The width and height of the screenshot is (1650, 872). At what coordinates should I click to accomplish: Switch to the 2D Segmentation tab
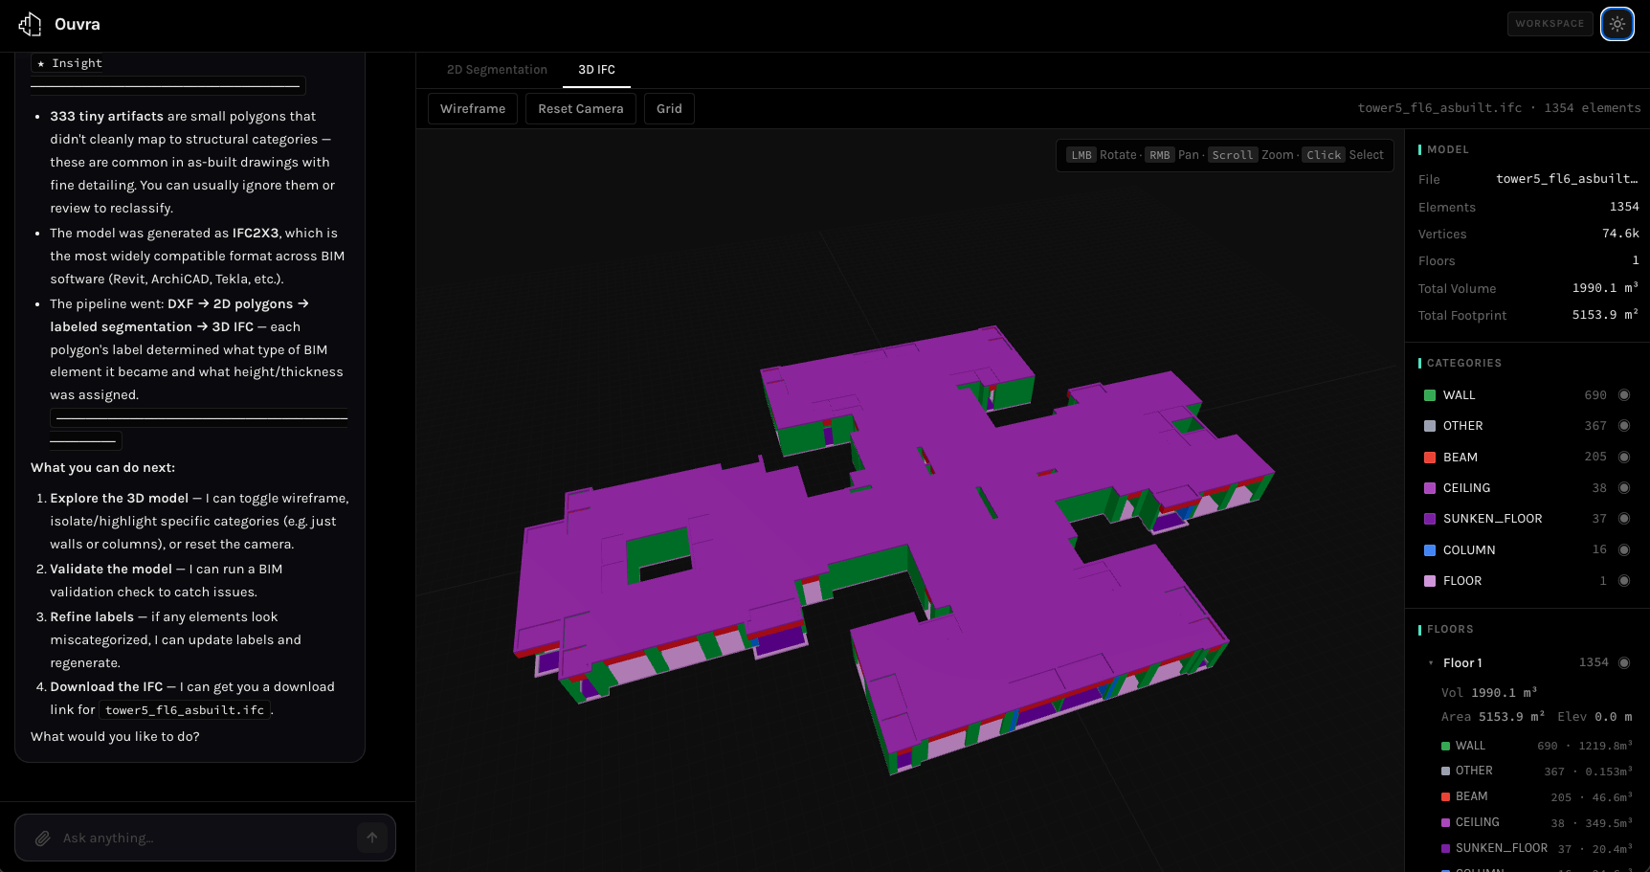(x=496, y=69)
